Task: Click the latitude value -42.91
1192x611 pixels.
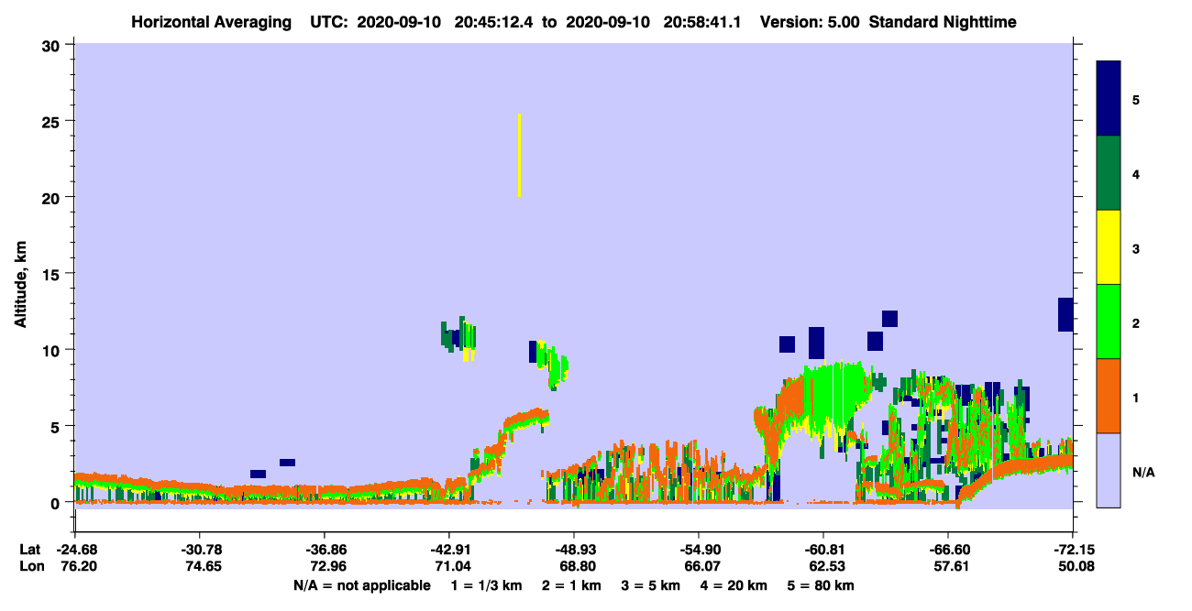Action: pyautogui.click(x=449, y=550)
